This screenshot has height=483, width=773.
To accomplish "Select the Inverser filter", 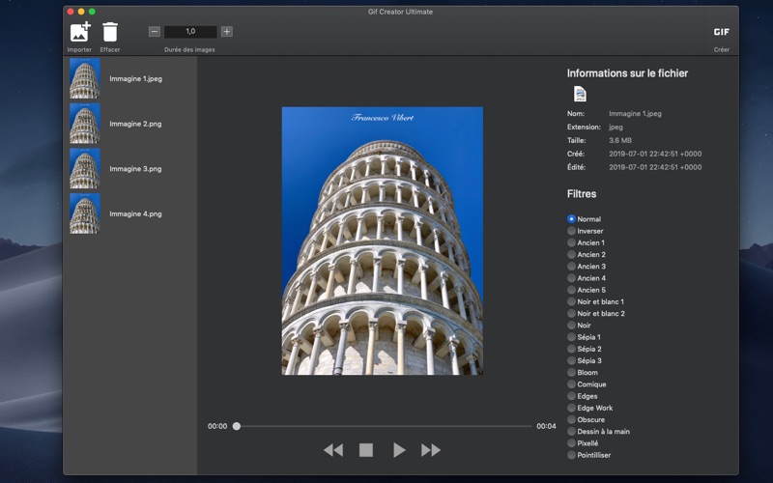I will pyautogui.click(x=572, y=231).
